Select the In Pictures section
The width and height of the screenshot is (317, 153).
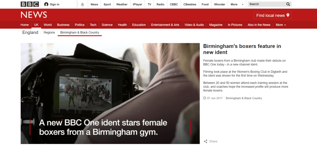(x=235, y=25)
